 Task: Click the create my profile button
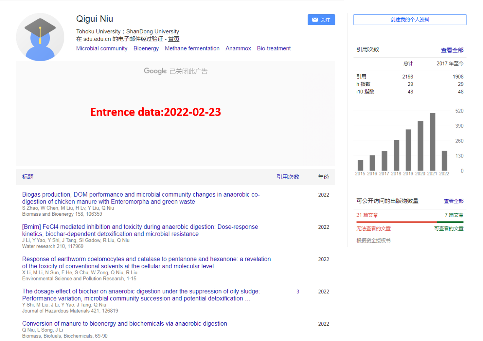coord(409,20)
